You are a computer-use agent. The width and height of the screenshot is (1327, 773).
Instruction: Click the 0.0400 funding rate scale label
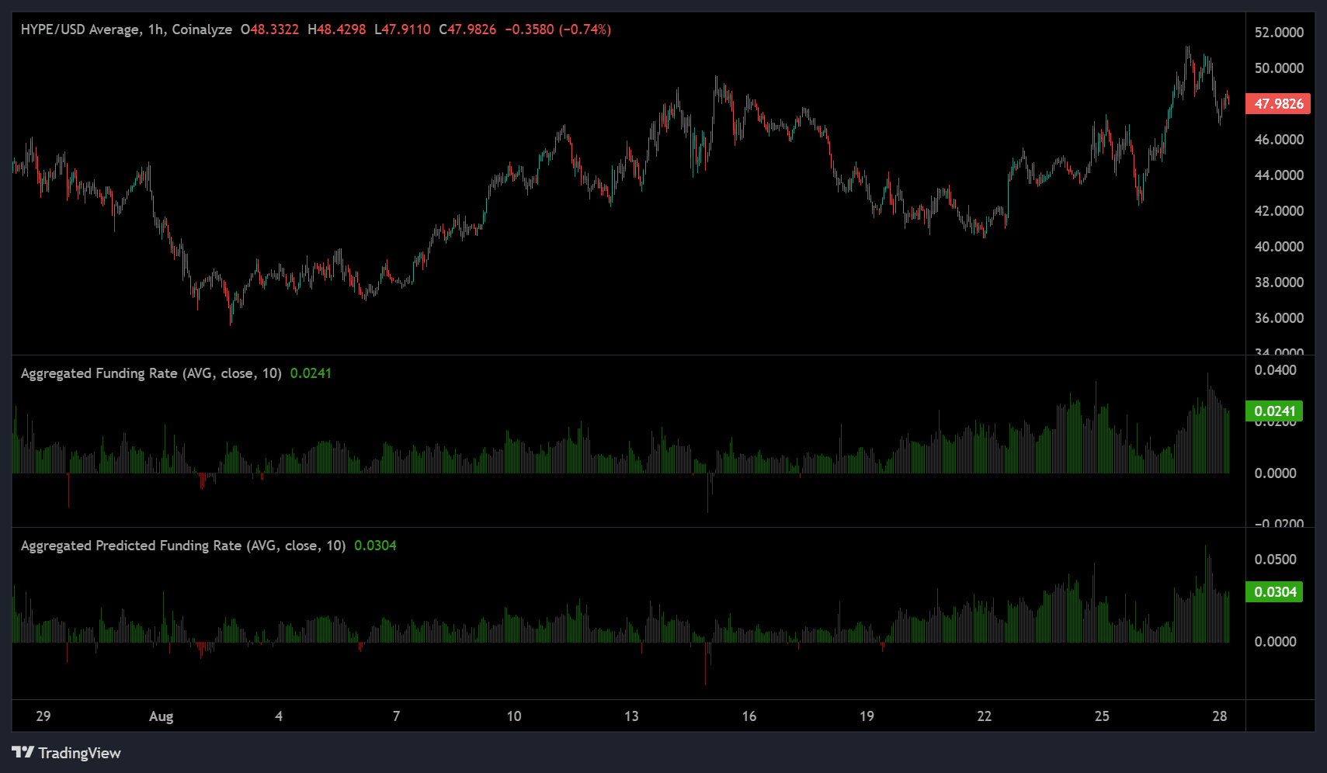pos(1275,370)
